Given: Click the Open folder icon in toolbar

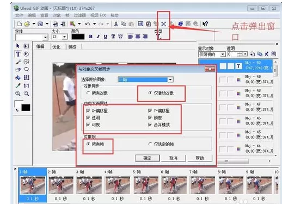Looking at the screenshot, I should point(27,24).
